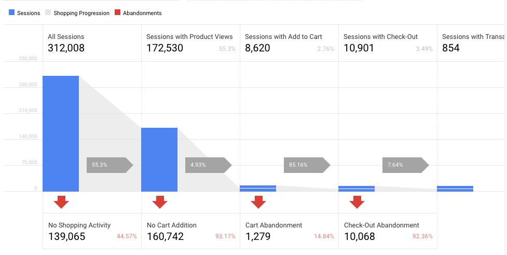This screenshot has width=507, height=255.
Task: Open the All Sessions 312,008 header cell
Action: click(x=92, y=43)
